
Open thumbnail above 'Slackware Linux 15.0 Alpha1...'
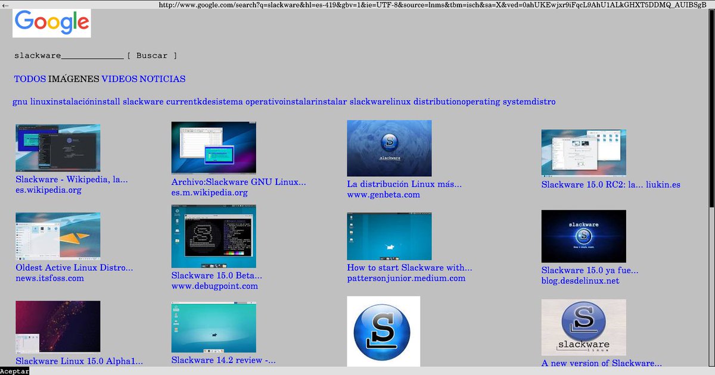click(58, 327)
